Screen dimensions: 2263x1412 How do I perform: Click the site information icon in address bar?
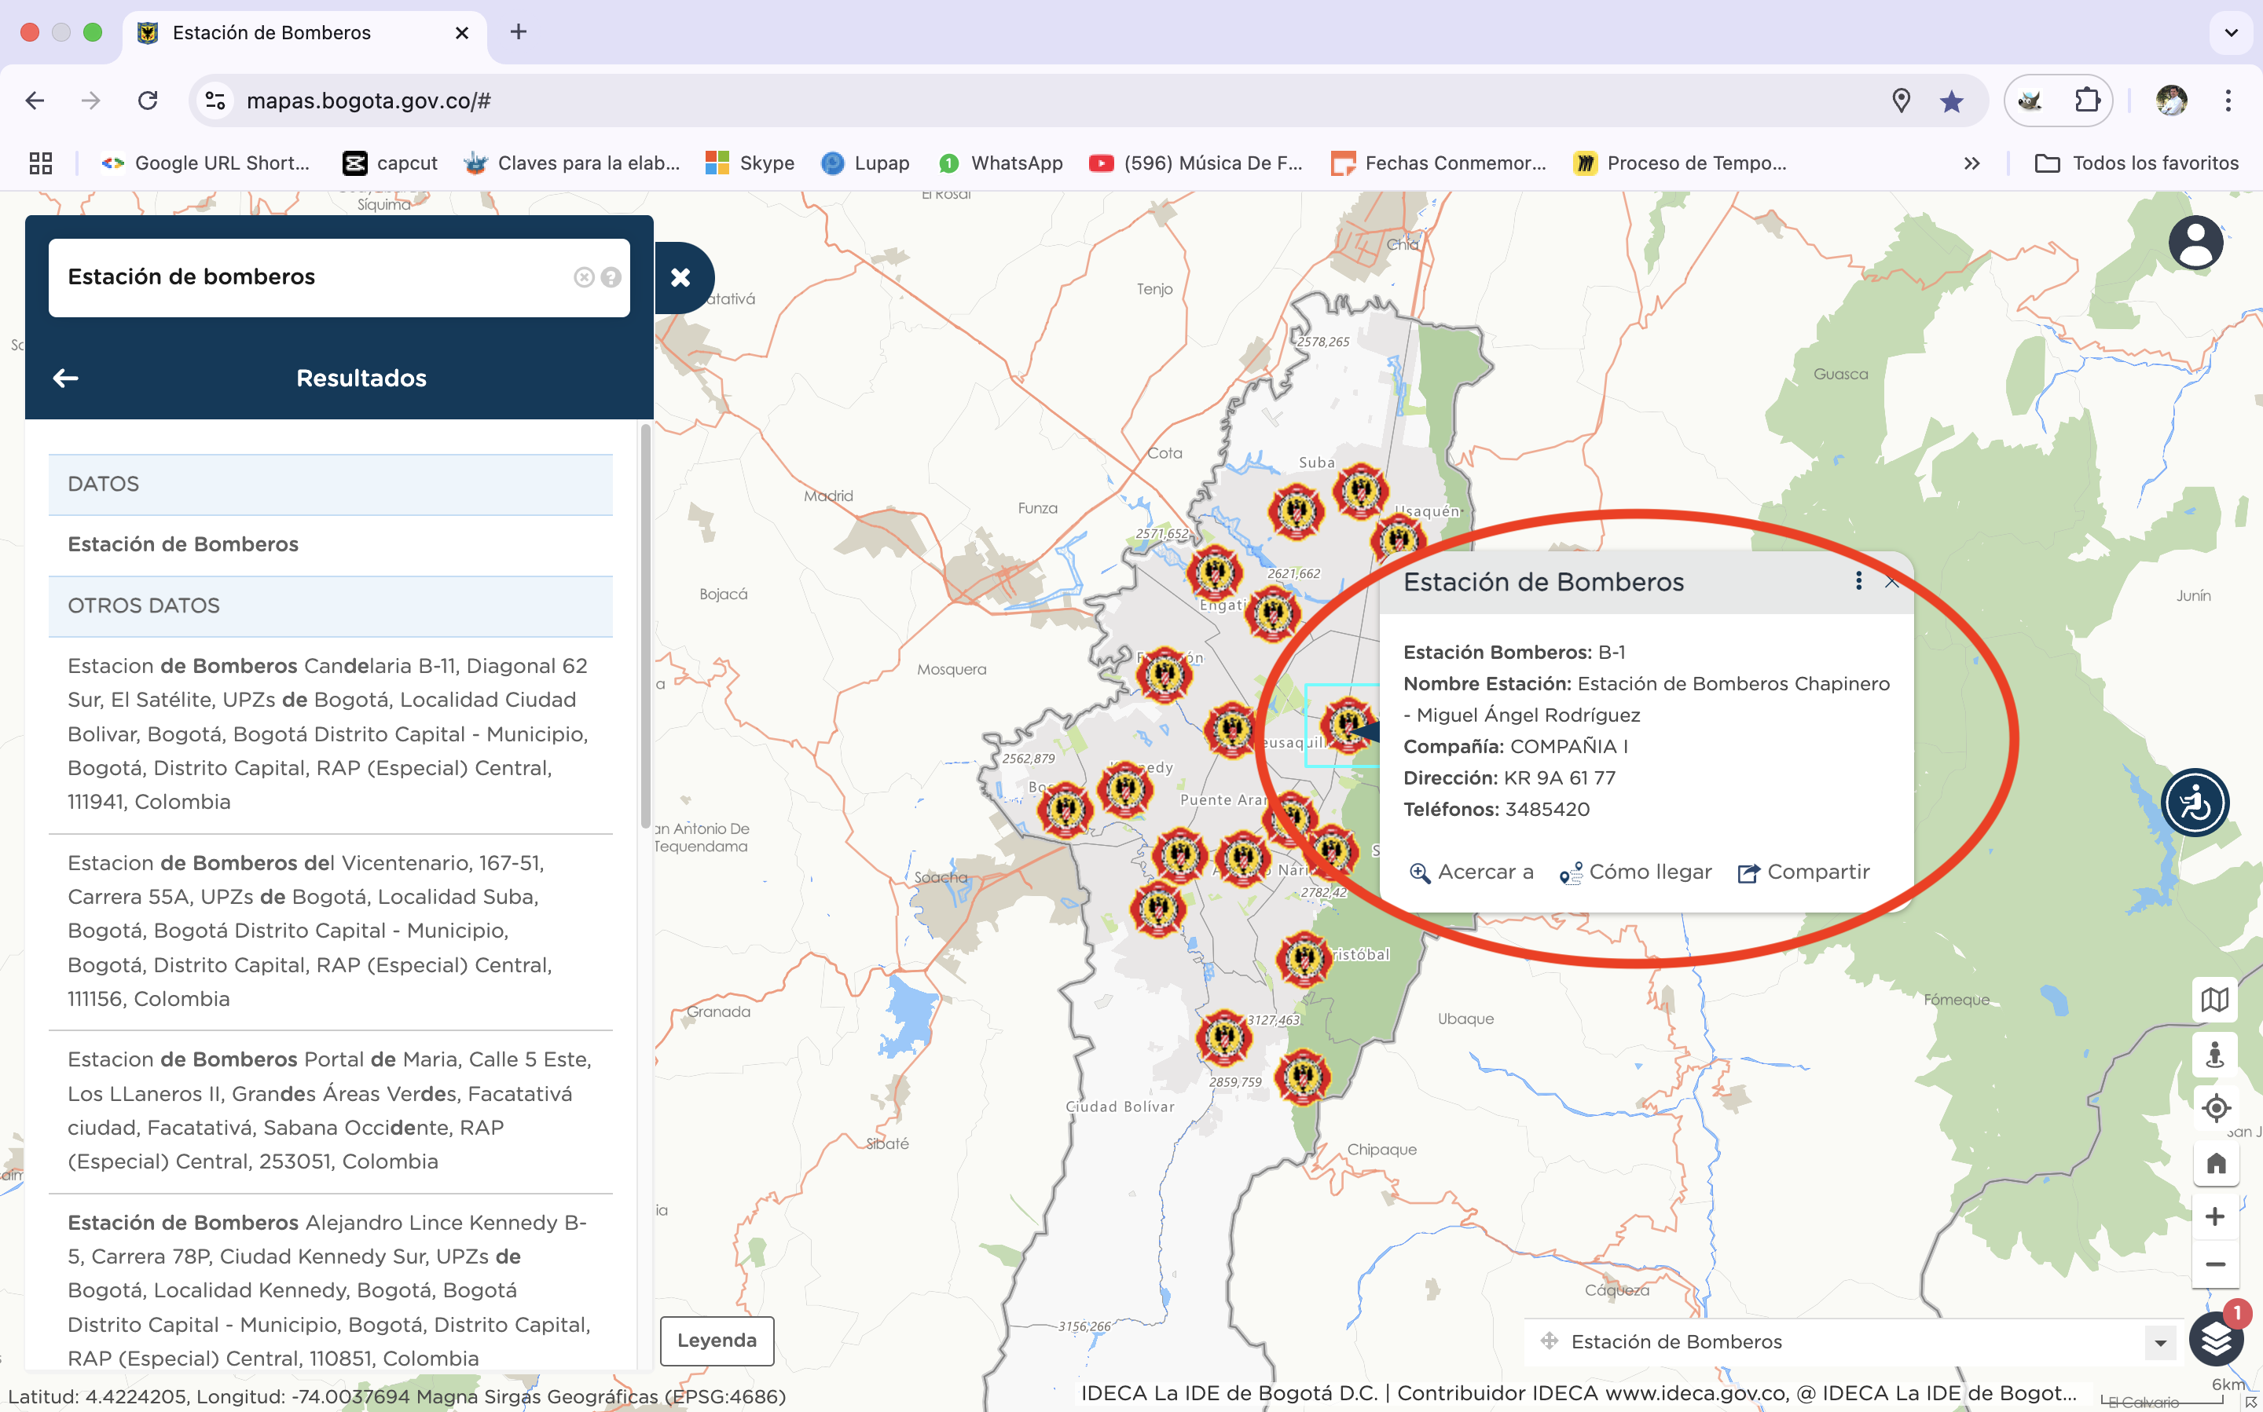pyautogui.click(x=216, y=100)
